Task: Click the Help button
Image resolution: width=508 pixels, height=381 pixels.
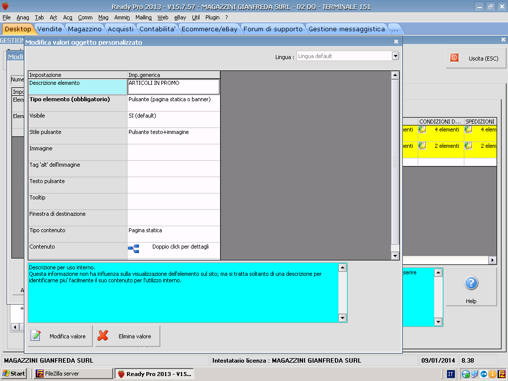Action: (471, 287)
